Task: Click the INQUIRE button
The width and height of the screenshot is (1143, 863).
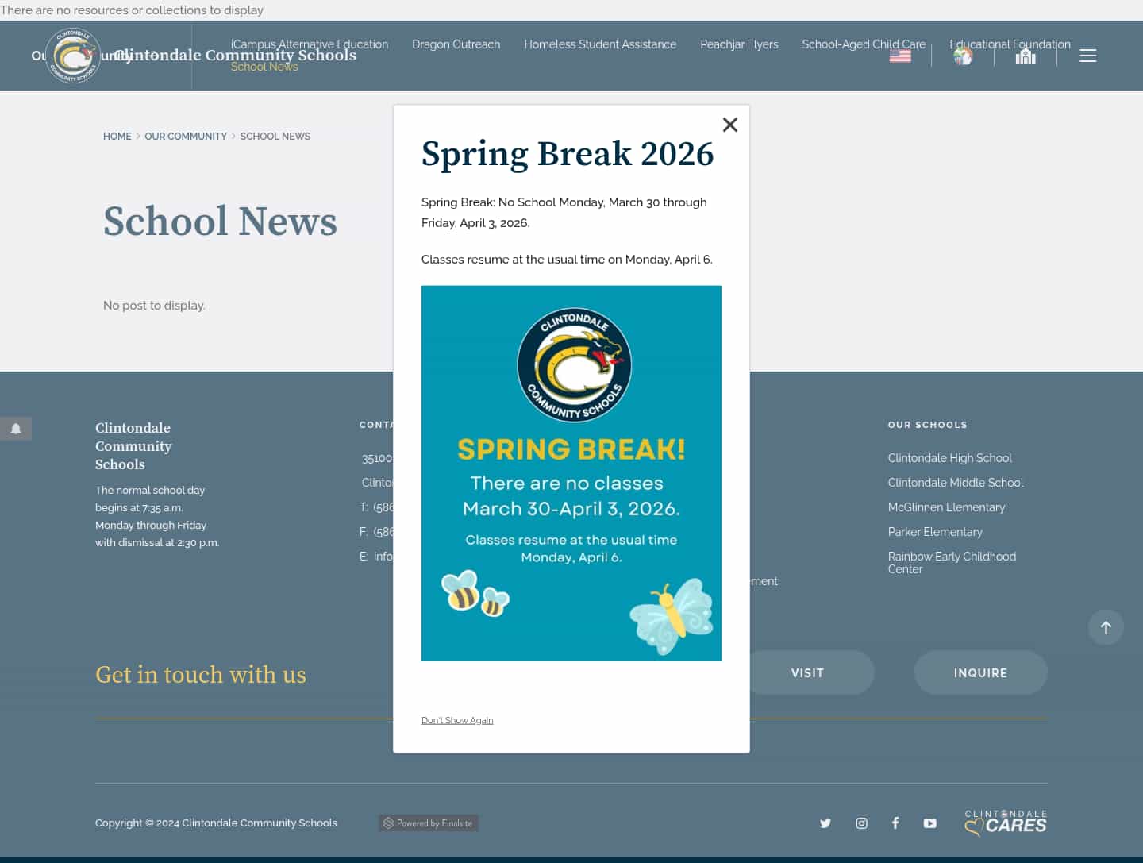Action: tap(980, 672)
